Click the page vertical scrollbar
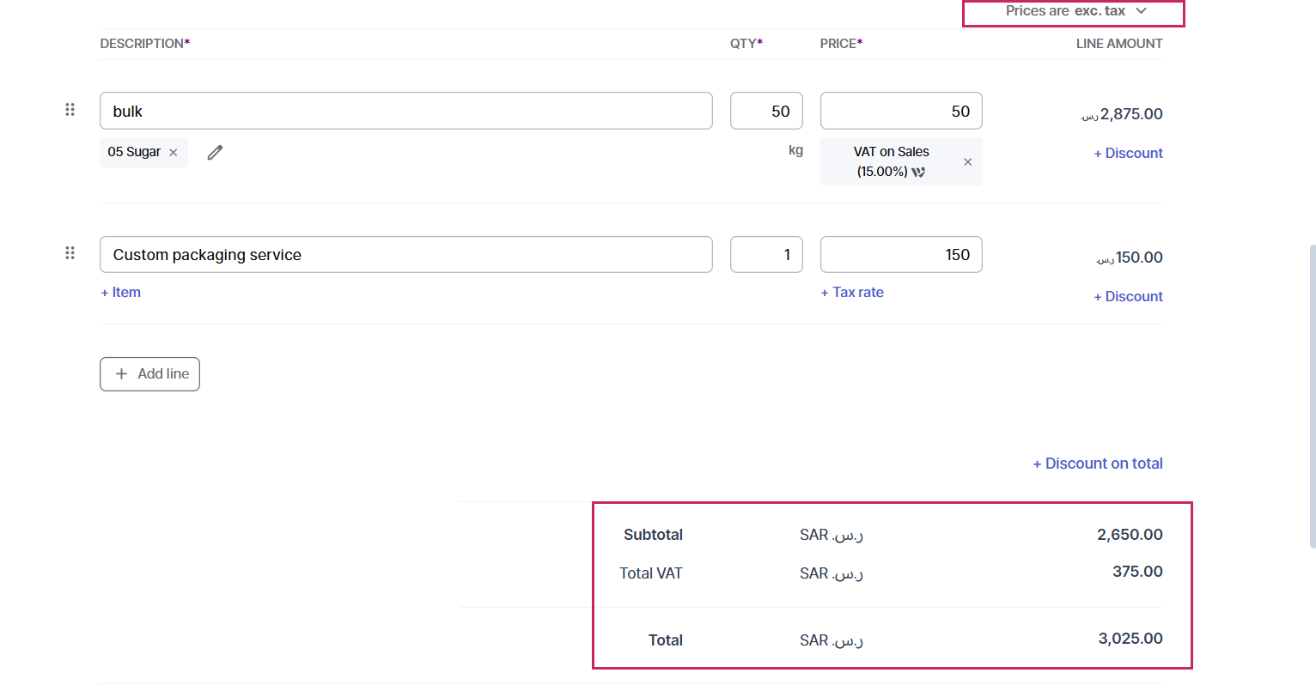Viewport: 1316px width, 691px height. tap(1312, 395)
